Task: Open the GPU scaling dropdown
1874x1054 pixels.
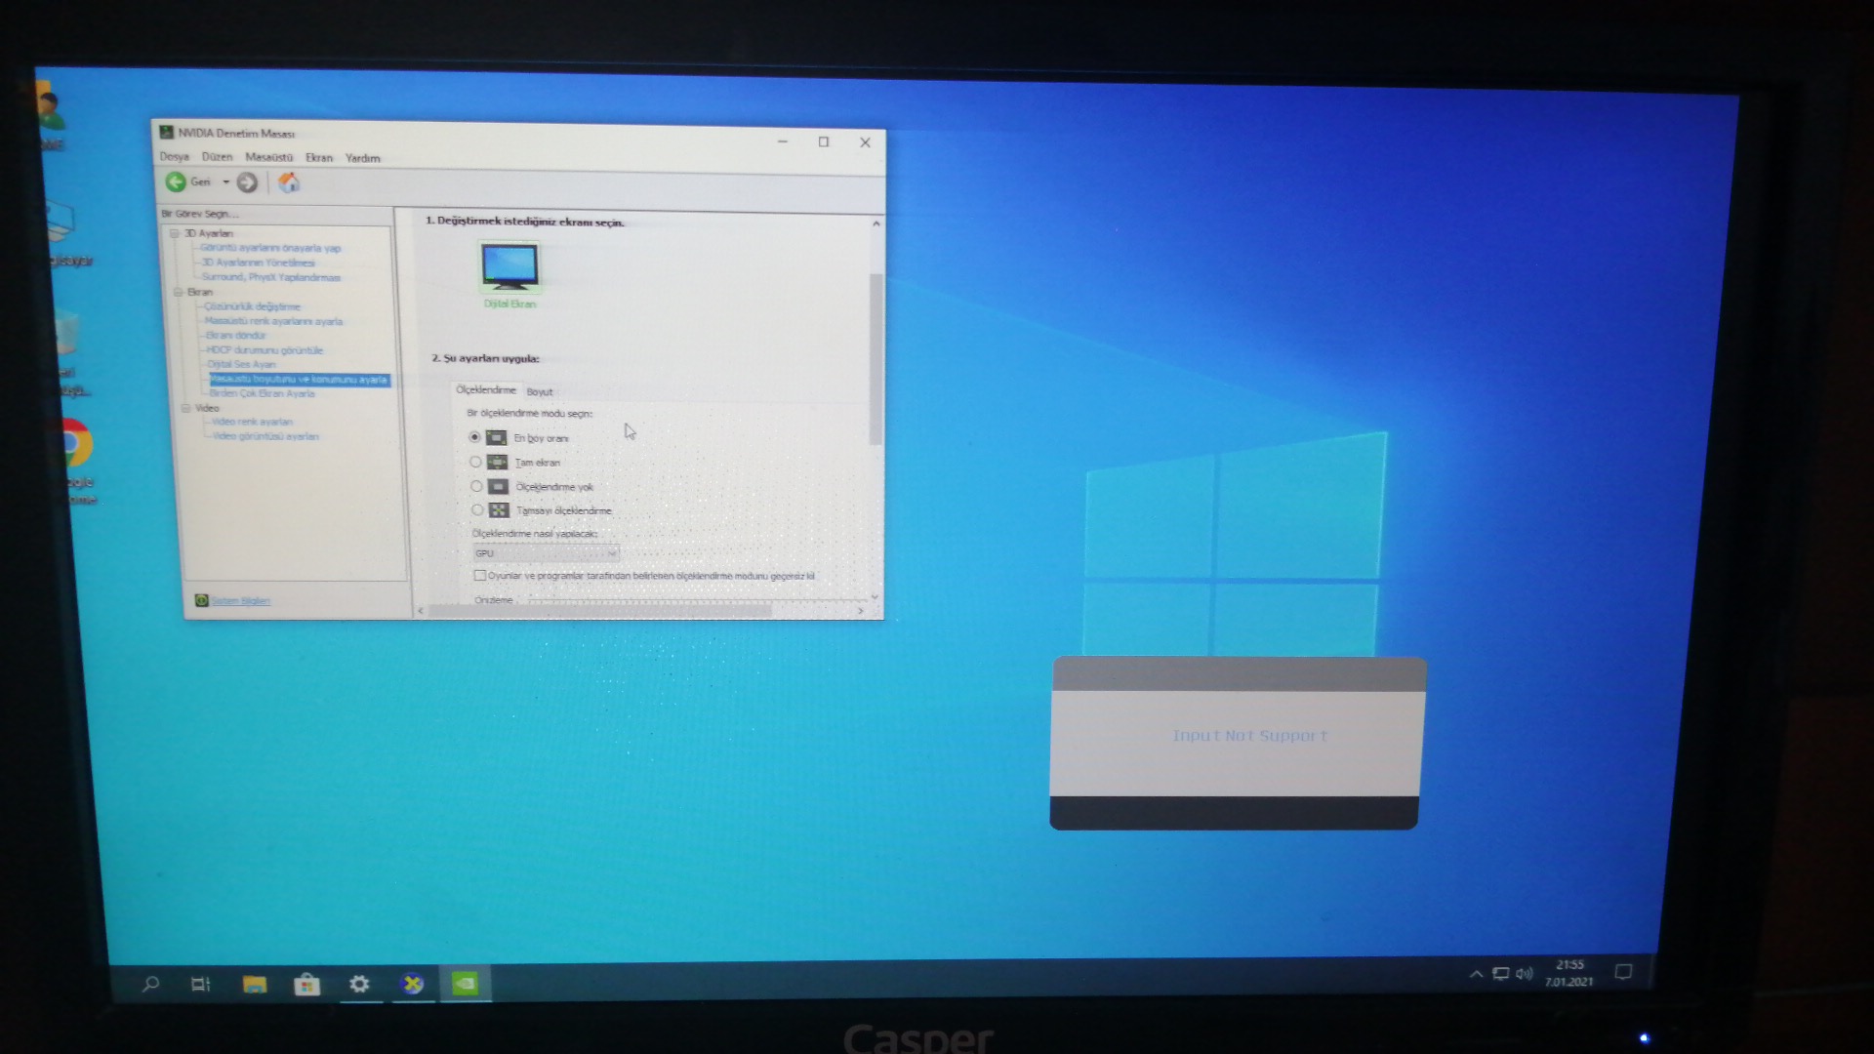Action: coord(546,553)
